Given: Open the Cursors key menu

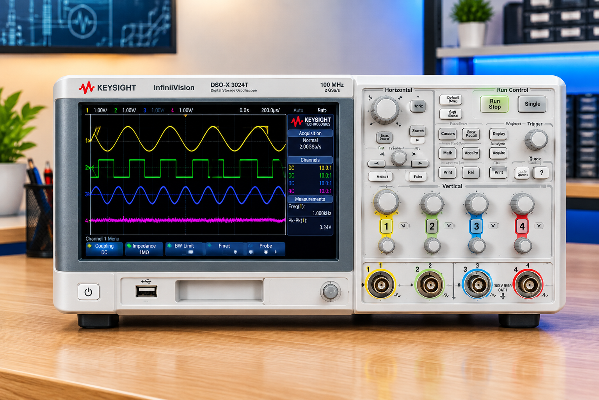Looking at the screenshot, I should (448, 133).
